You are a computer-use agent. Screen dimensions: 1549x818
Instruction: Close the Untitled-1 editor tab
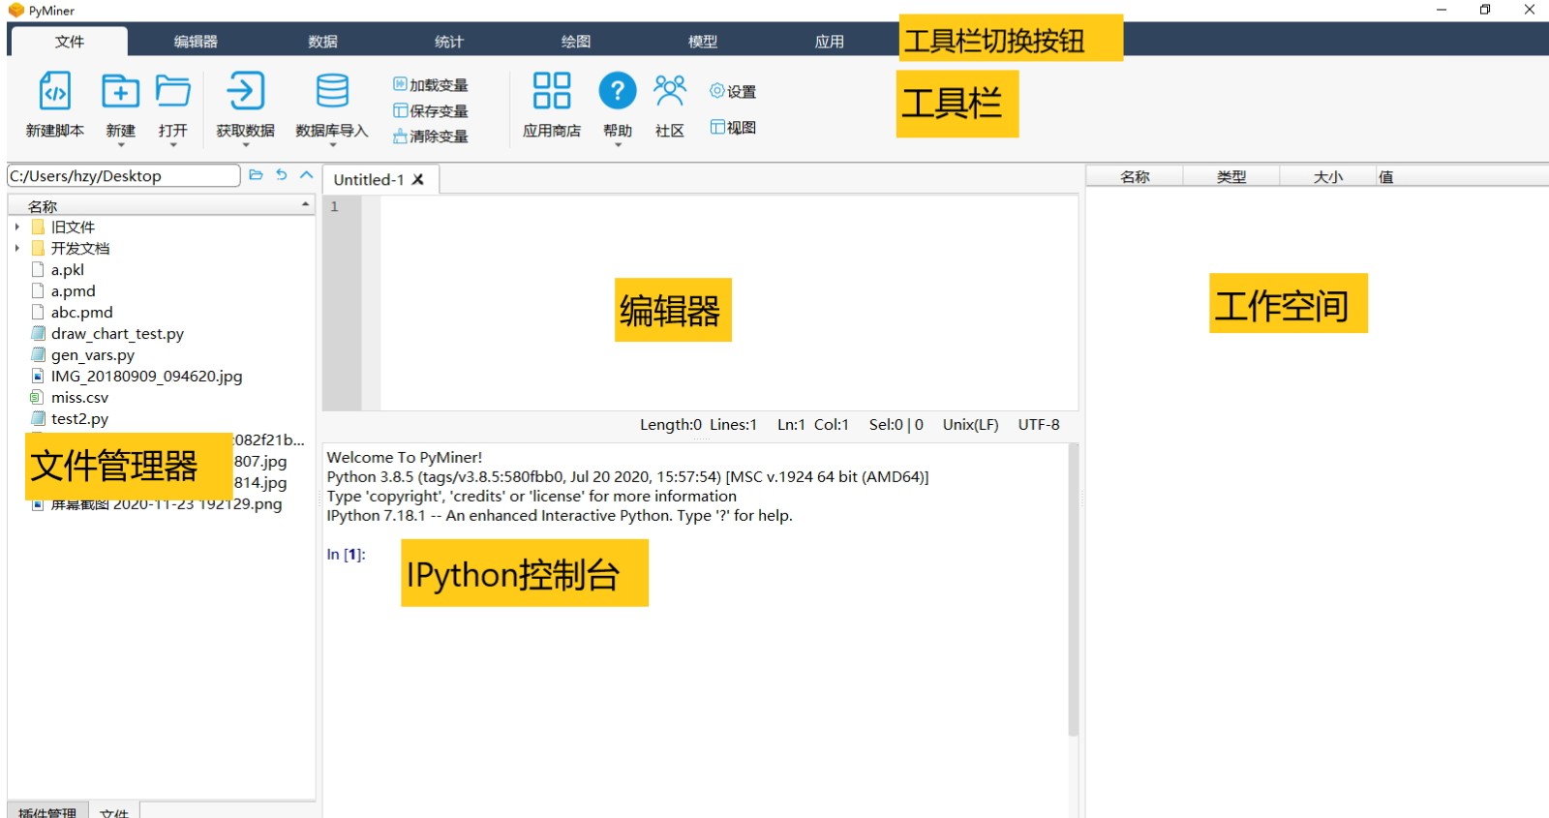pyautogui.click(x=418, y=179)
